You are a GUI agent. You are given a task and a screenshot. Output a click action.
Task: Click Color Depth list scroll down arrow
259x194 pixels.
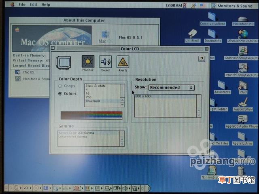click(122, 105)
